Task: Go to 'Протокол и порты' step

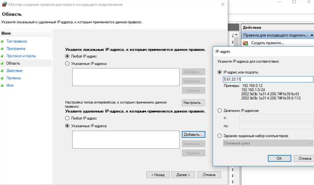Action: coord(21,56)
